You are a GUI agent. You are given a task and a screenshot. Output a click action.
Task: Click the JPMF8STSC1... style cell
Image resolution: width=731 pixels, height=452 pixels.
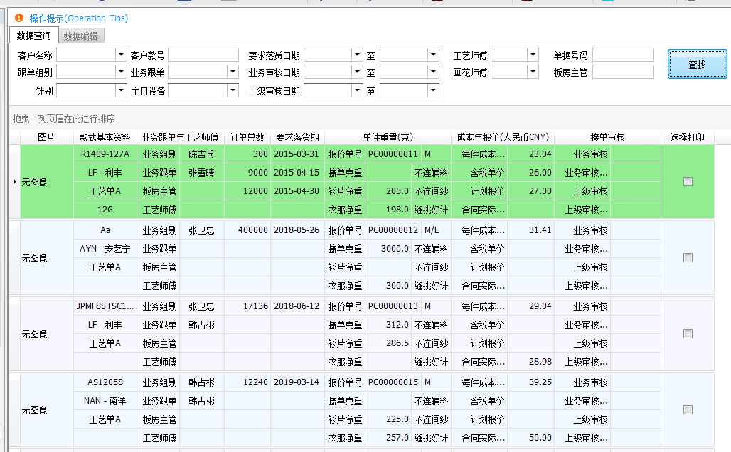tap(105, 306)
